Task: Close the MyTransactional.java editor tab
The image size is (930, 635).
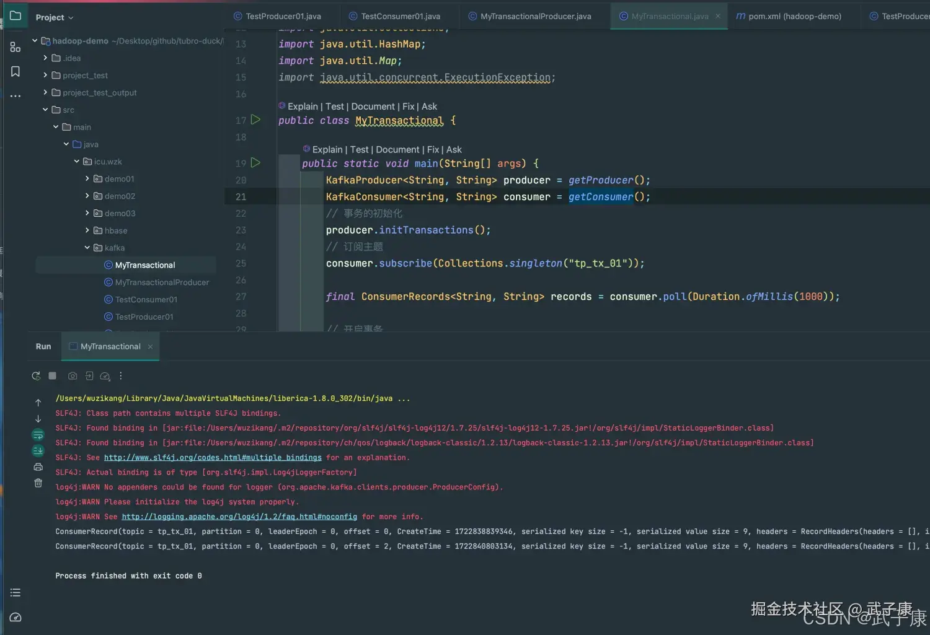Action: click(x=718, y=16)
